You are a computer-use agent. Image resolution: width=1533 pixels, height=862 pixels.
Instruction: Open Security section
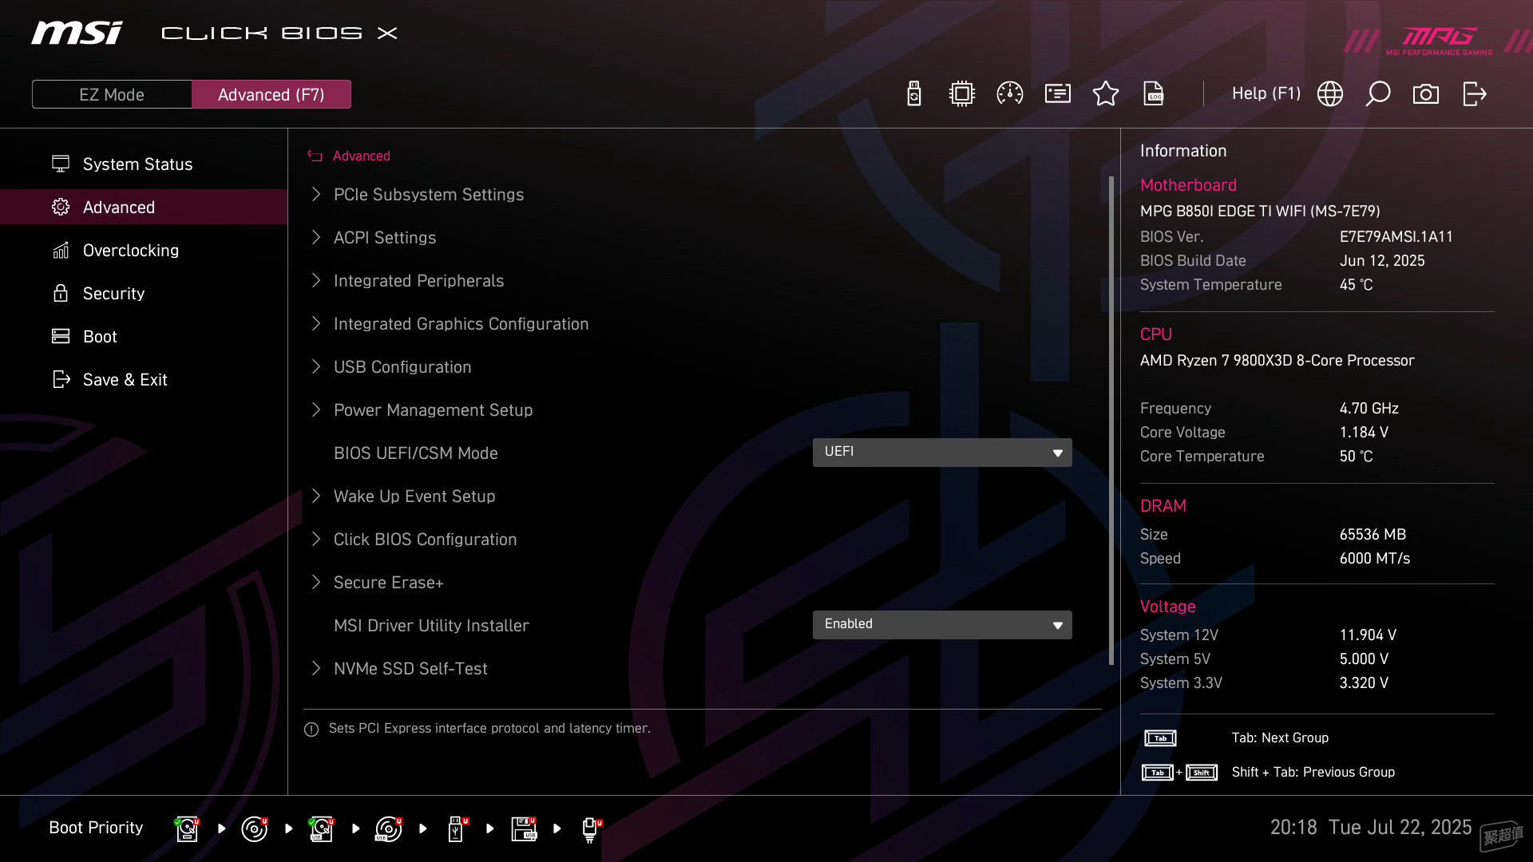click(144, 293)
